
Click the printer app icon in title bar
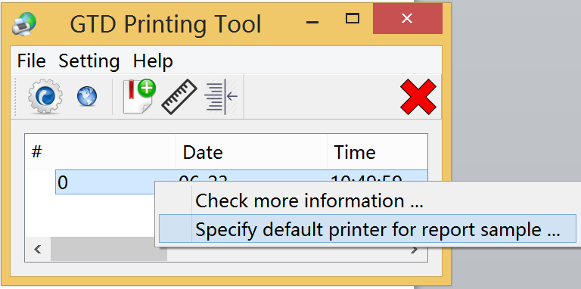pos(24,23)
